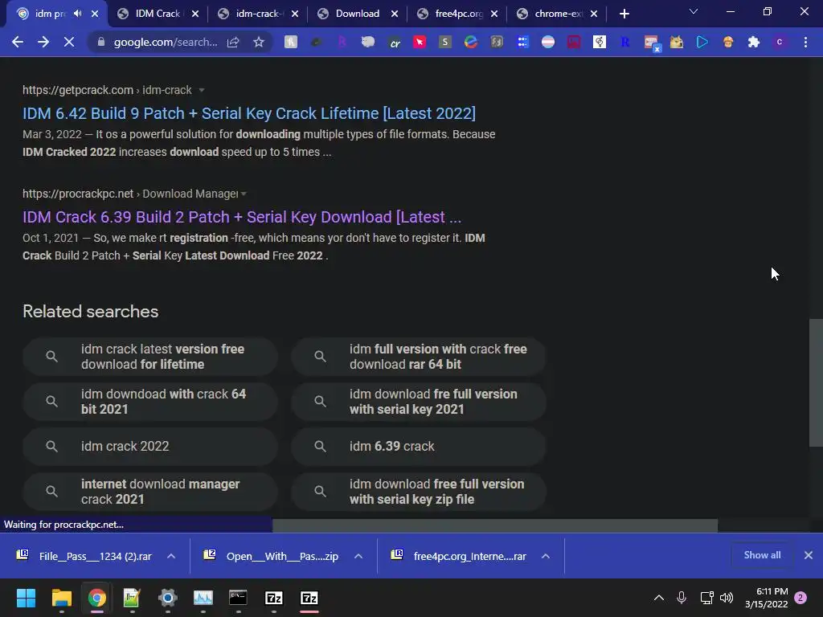Click the vertical page scrollbar thumb

[816, 383]
